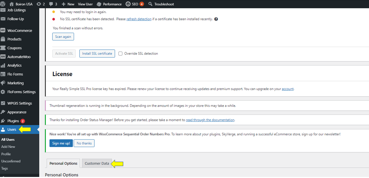Open the Profile submenu item
Image resolution: width=369 pixels, height=178 pixels.
(x=6, y=154)
